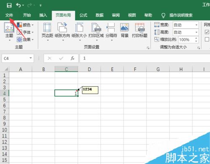Click the confirm checkmark in formula bar

click(x=61, y=58)
